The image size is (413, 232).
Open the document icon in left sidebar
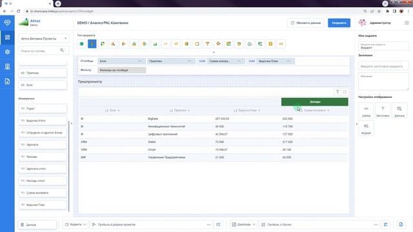(x=7, y=81)
